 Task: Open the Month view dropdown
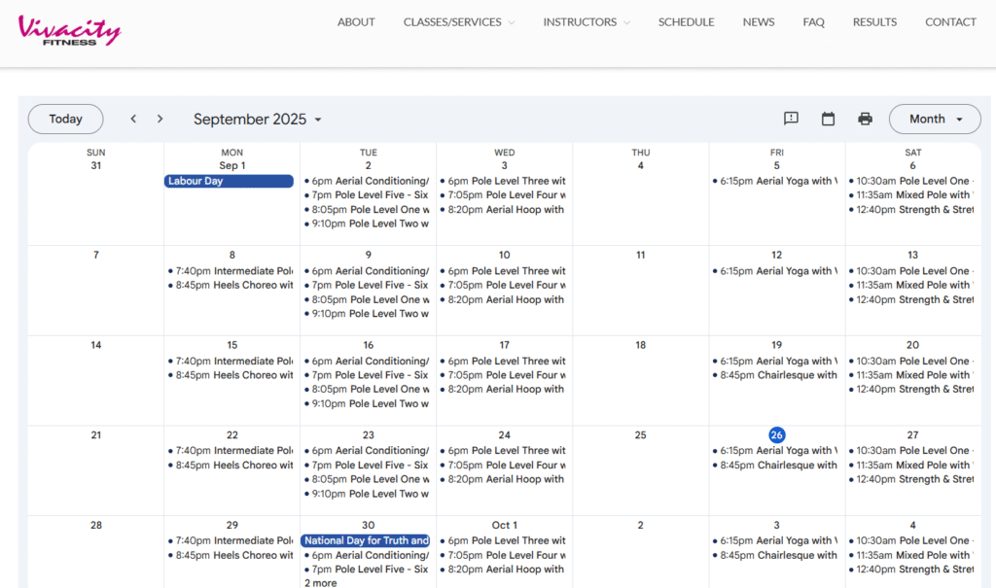point(934,119)
